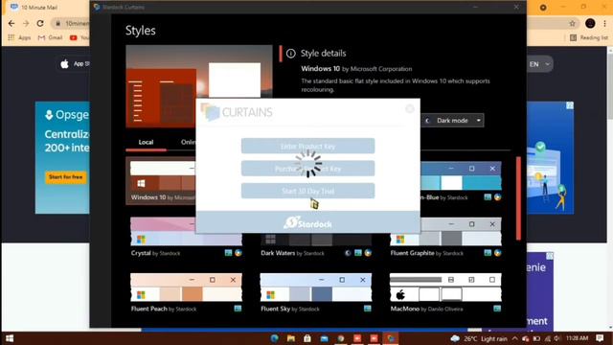Click the large Windows 10 style preview image
Image resolution: width=613 pixels, height=345 pixels.
coord(199,86)
